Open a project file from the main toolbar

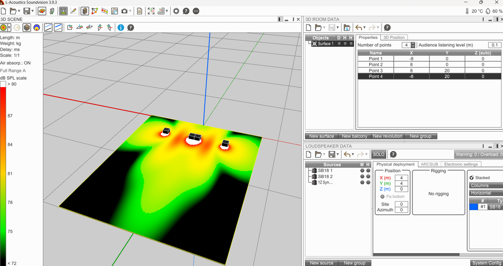13,11
